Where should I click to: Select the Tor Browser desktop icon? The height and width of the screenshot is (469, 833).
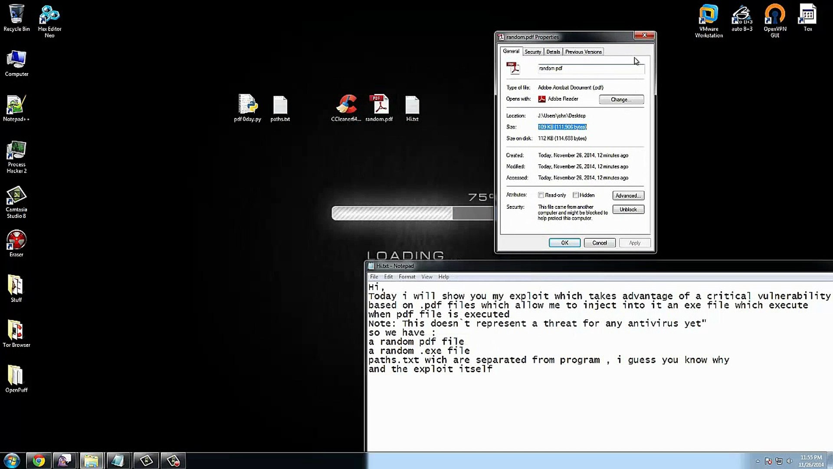(x=16, y=332)
